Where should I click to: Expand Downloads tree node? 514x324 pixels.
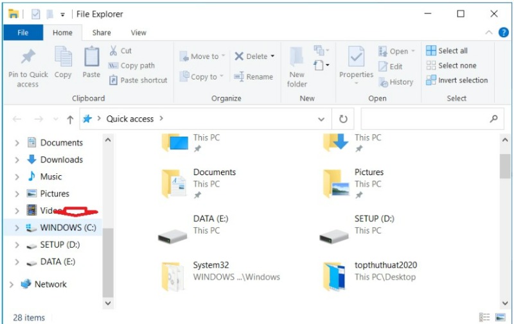click(x=17, y=160)
